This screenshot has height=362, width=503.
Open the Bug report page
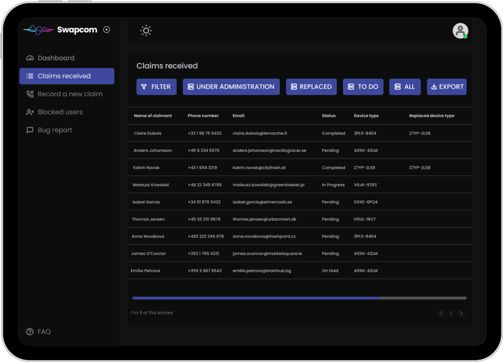(55, 130)
